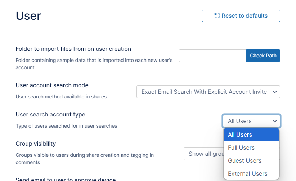Click the Type of users searched description
Screen dimensions: 296x181
[66, 126]
